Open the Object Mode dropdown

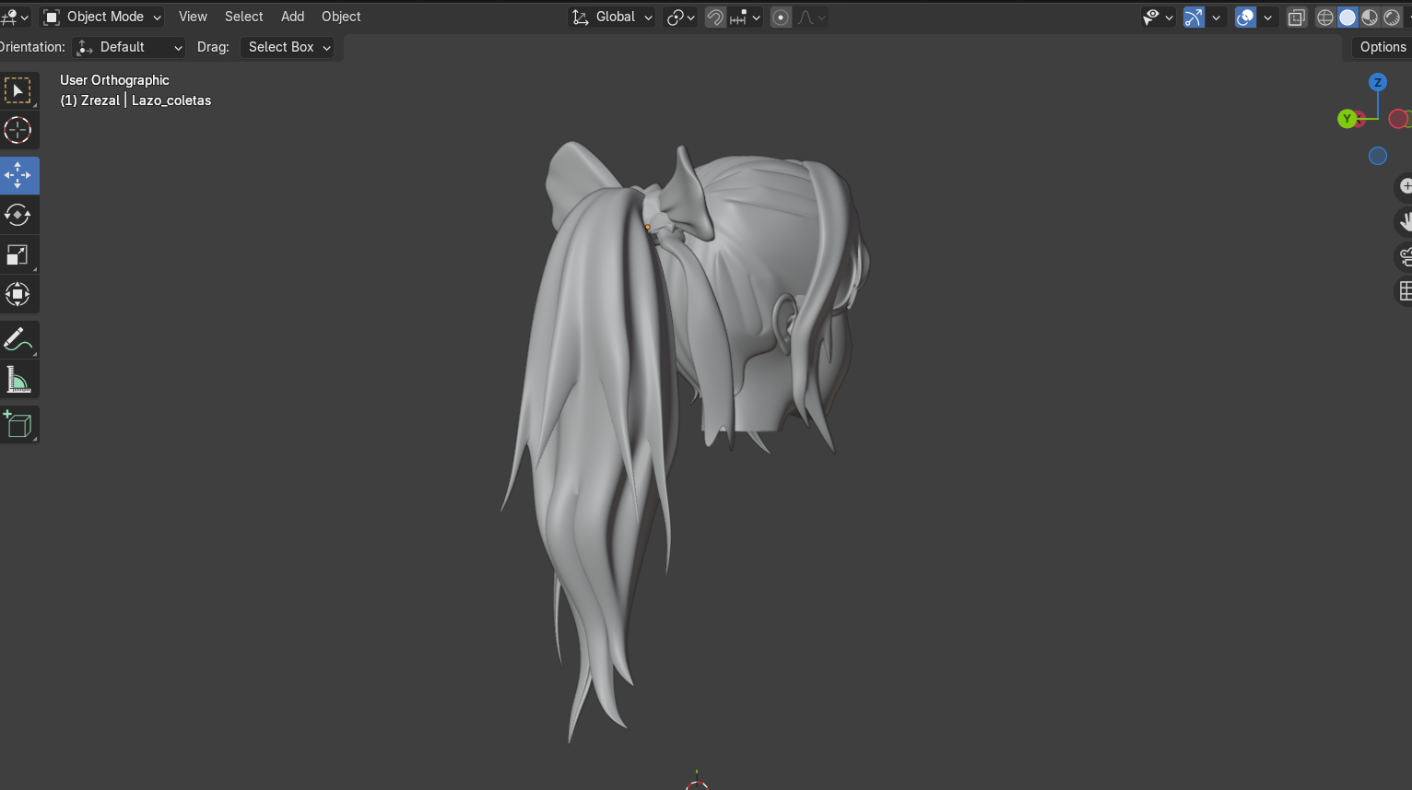pyautogui.click(x=102, y=17)
